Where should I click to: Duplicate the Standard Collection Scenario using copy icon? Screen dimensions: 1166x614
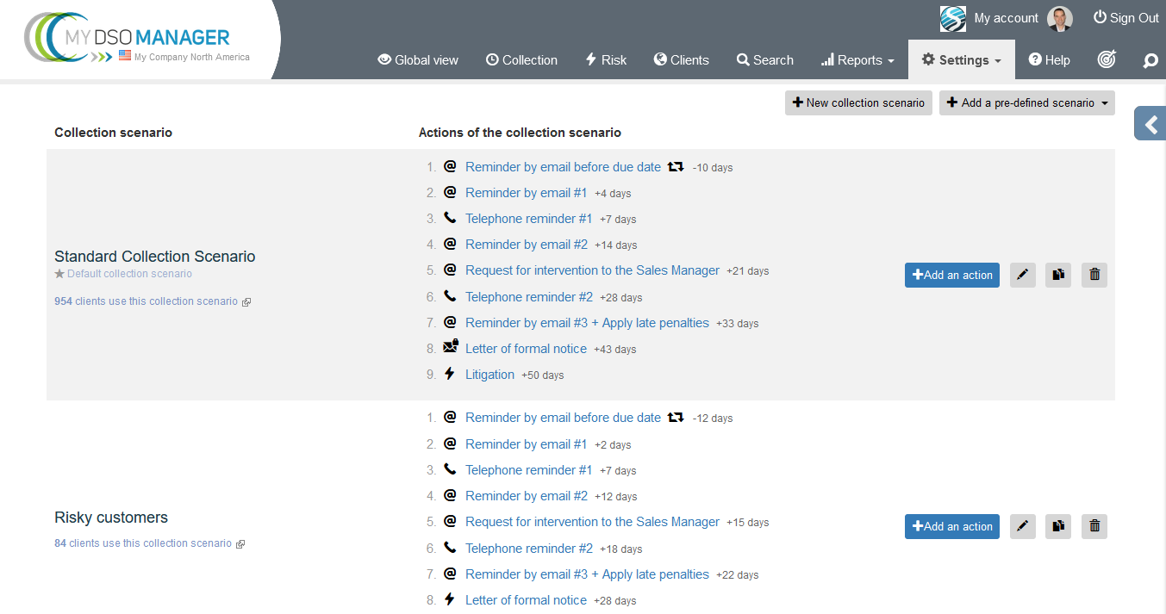click(x=1058, y=276)
